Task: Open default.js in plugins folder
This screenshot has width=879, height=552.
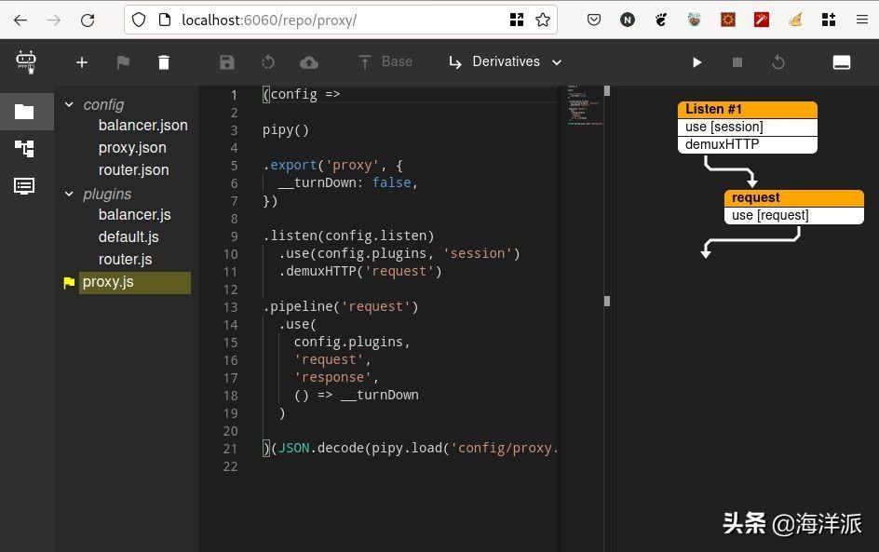Action: click(x=128, y=237)
